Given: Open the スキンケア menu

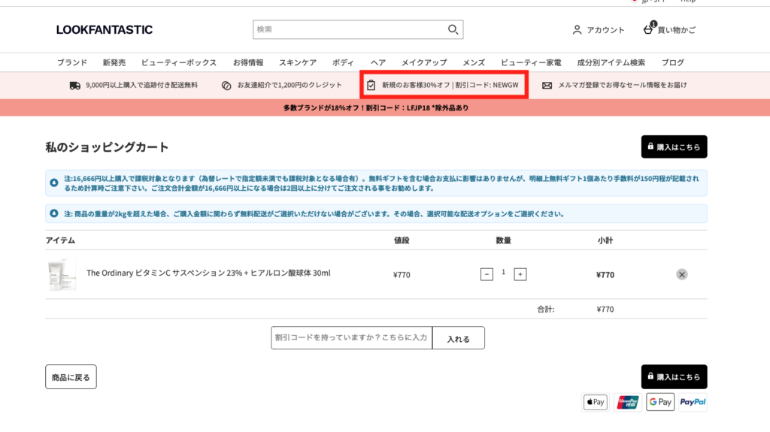Looking at the screenshot, I should tap(298, 62).
